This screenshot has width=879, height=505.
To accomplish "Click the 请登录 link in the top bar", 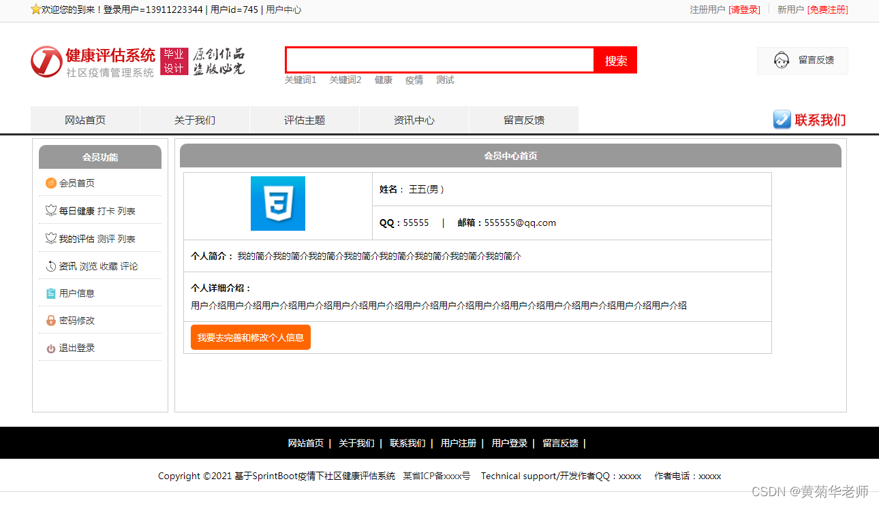I will pos(745,10).
